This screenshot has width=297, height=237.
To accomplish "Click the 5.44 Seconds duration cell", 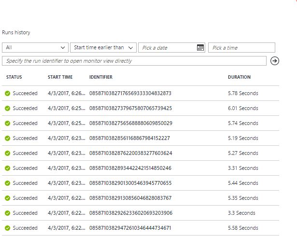I will click(243, 183).
